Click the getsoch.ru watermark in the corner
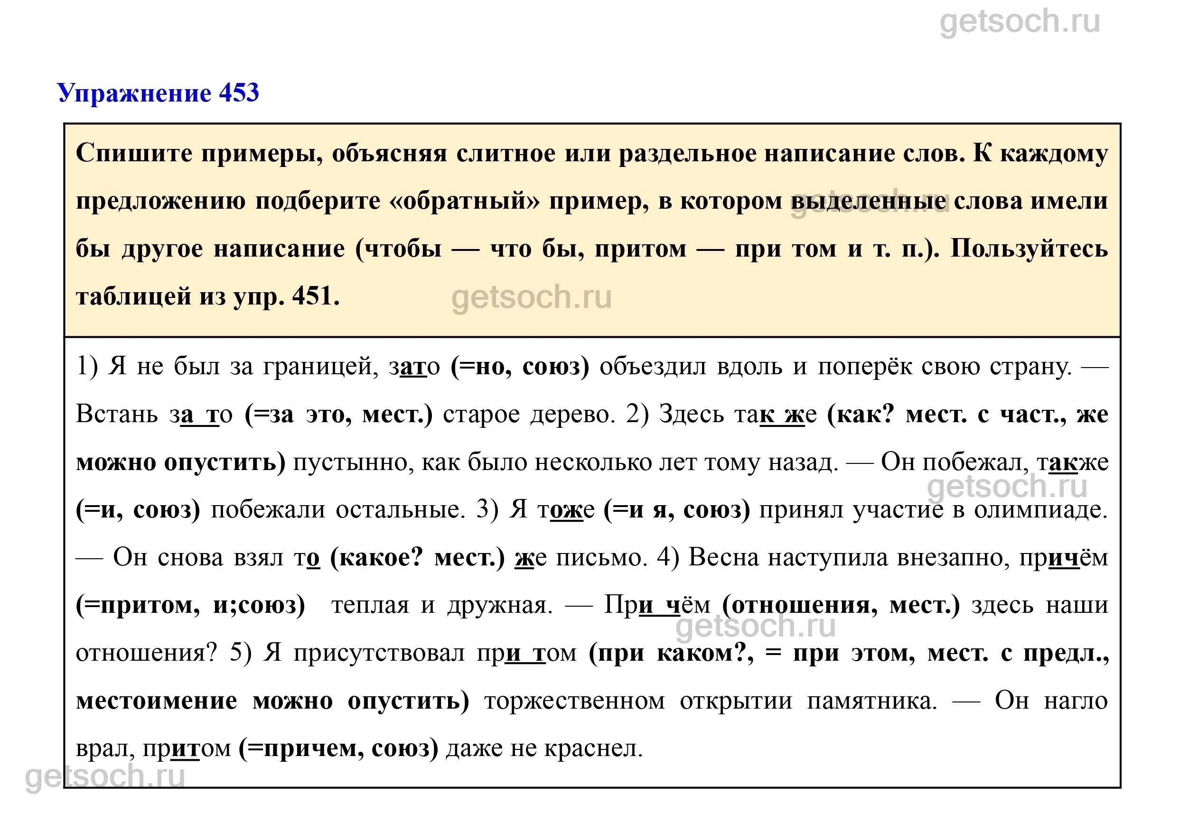 point(105,776)
